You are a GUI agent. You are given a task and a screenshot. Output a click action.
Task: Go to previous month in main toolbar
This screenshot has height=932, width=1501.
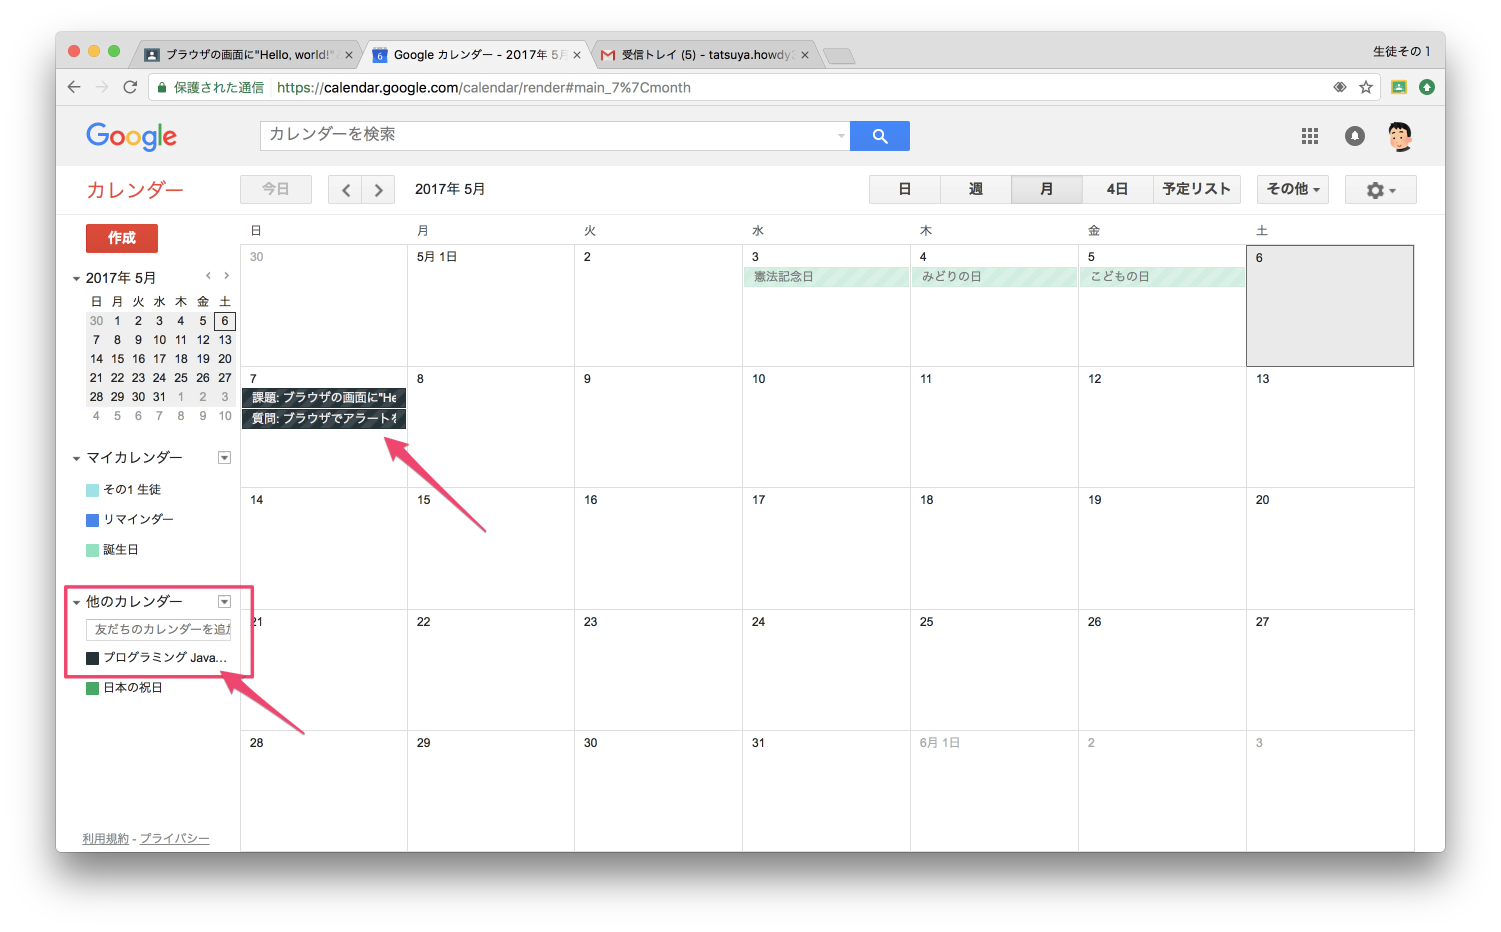345,189
